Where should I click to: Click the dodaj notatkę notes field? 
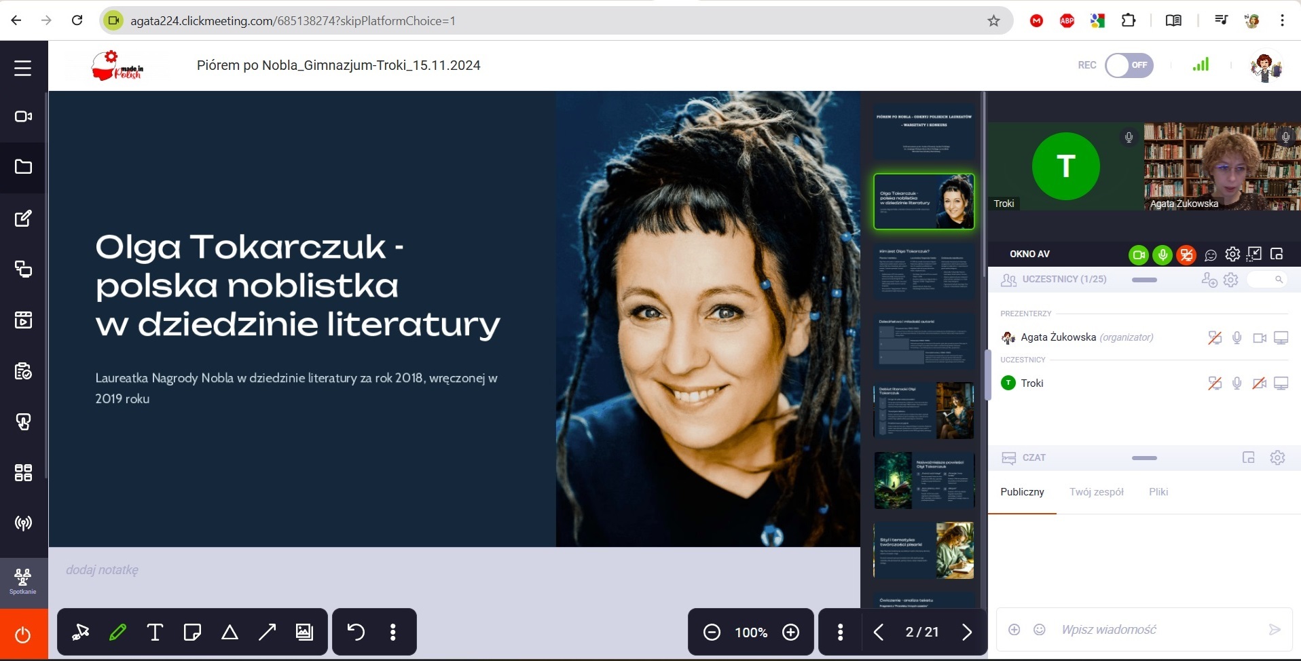click(x=454, y=570)
